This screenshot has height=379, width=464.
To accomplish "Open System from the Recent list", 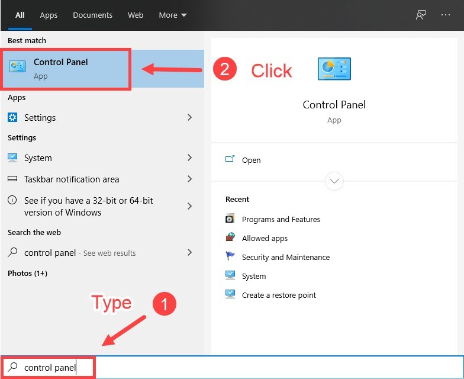I will click(253, 276).
